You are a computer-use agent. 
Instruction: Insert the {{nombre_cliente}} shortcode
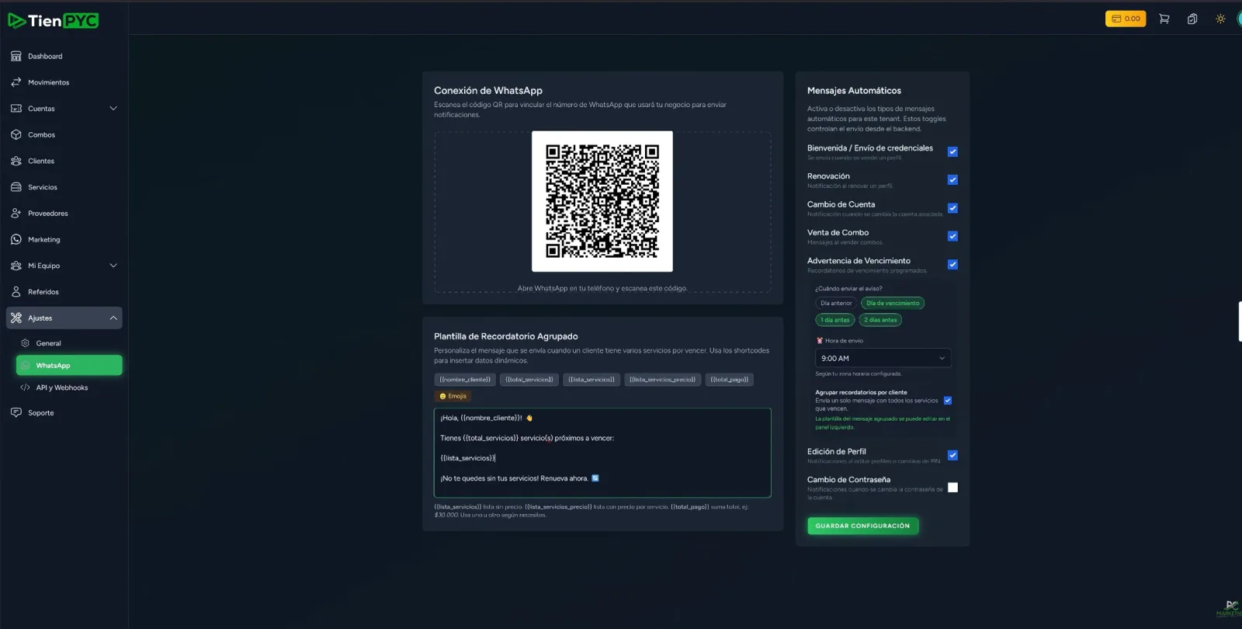pos(465,380)
